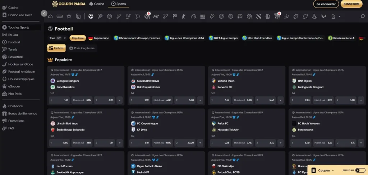Expand markets arrow for FC Copenhague match
Viewport: 368px width, 175px height.
[200, 143]
